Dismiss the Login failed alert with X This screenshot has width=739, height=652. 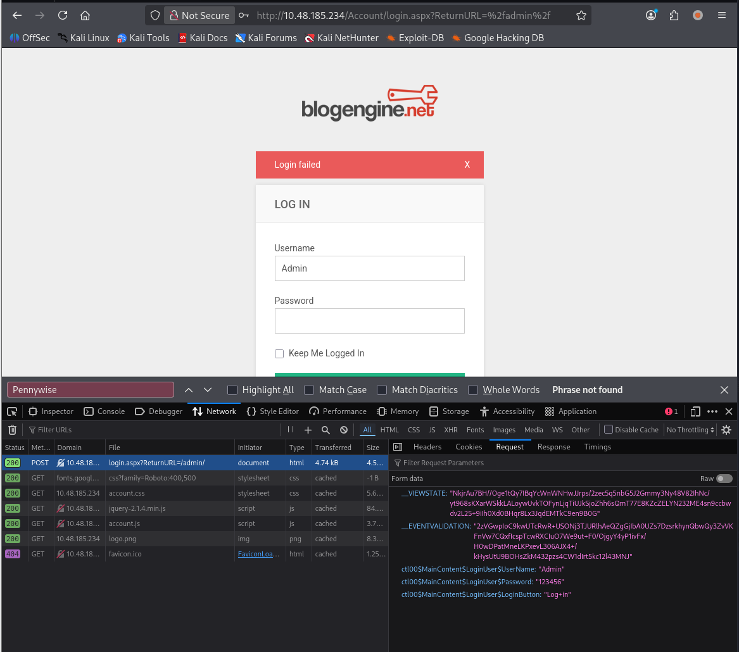[x=467, y=165]
